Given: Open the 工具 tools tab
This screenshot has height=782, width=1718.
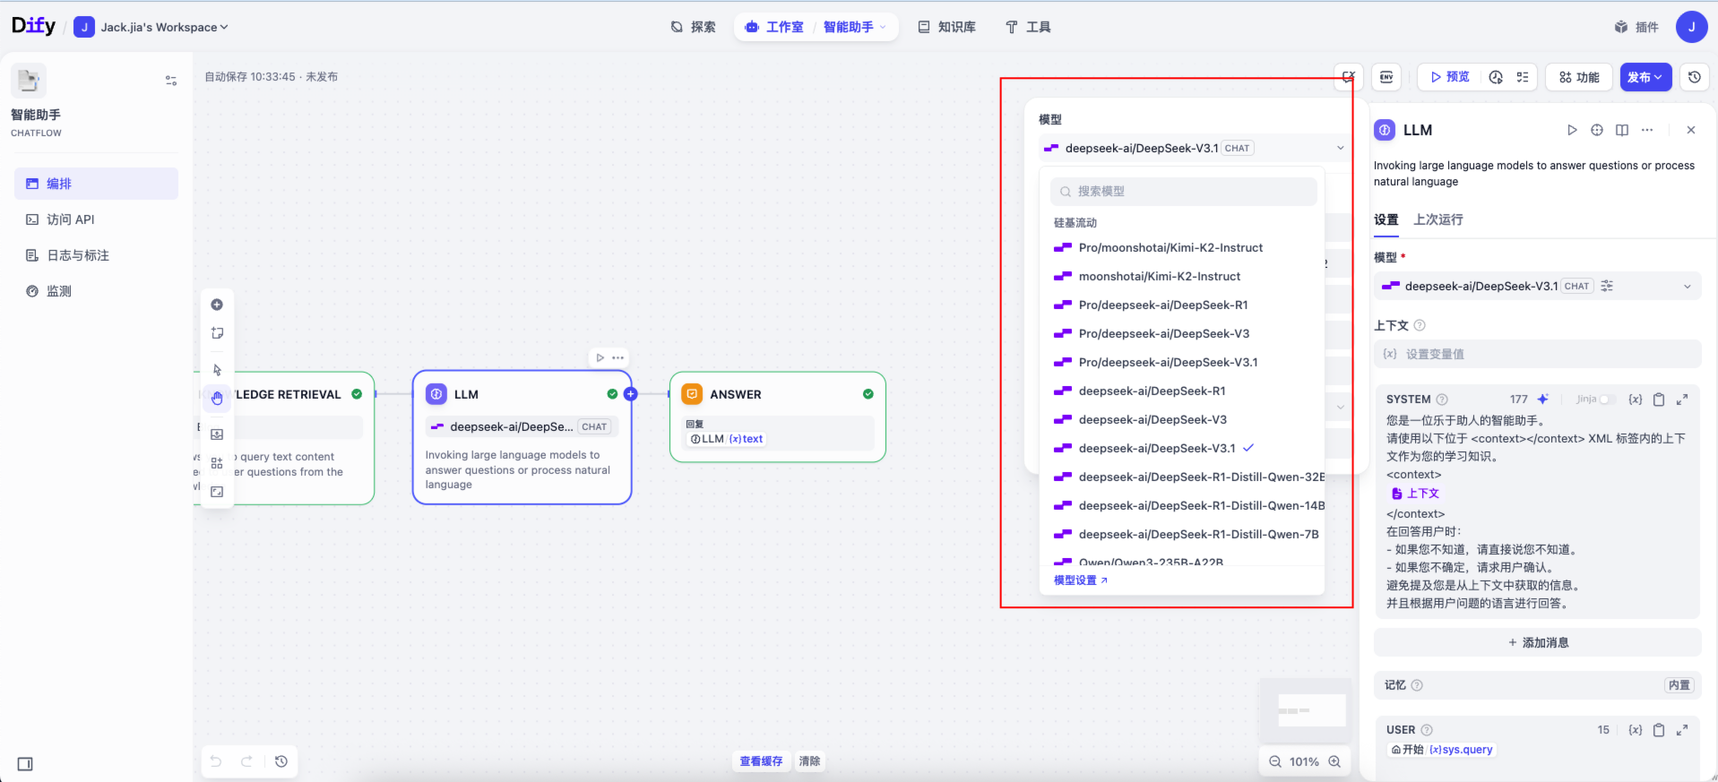Looking at the screenshot, I should point(1028,27).
